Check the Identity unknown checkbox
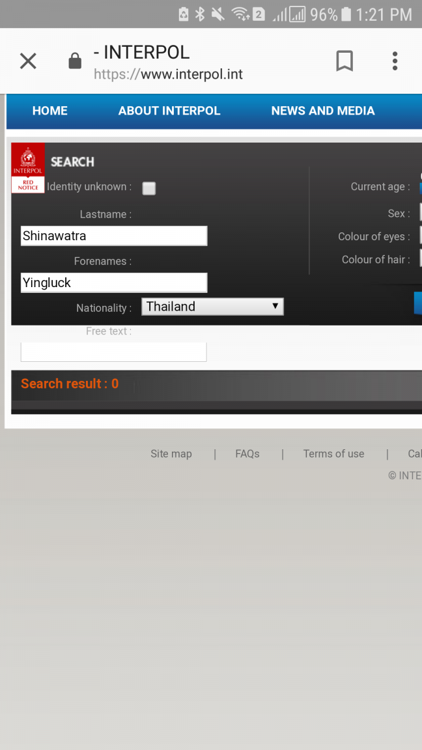 coord(148,188)
